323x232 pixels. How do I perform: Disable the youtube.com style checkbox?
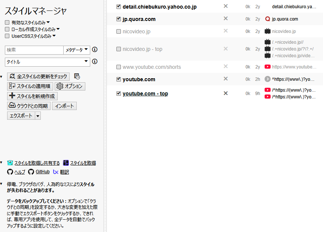(119, 79)
